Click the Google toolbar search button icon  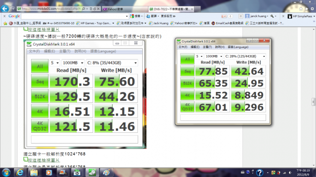pyautogui.click(x=132, y=16)
